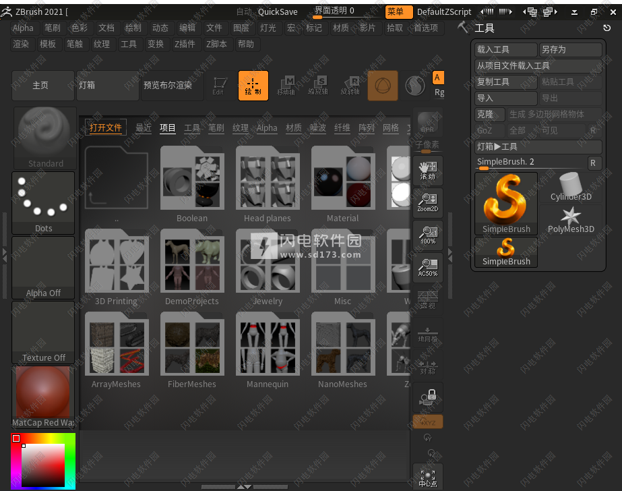Toggle the XYZ rotation mode
The height and width of the screenshot is (491, 622).
pos(428,422)
